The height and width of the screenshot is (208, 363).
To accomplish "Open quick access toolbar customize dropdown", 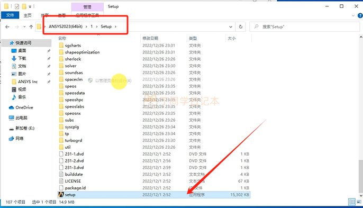I will (30, 7).
